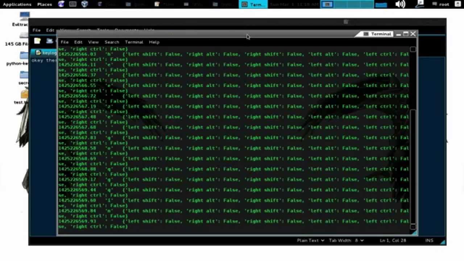Launch the cube-shaped VirtualBox icon in panel

coord(84,4)
